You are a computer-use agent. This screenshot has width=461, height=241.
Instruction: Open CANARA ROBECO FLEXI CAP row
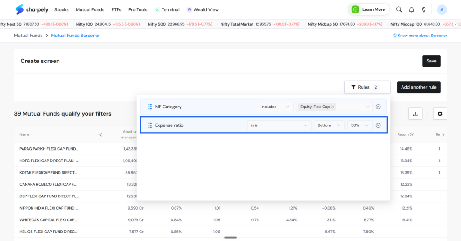pos(48,184)
